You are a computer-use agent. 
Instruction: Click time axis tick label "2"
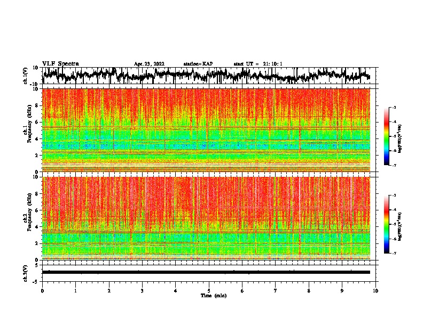[x=109, y=291]
